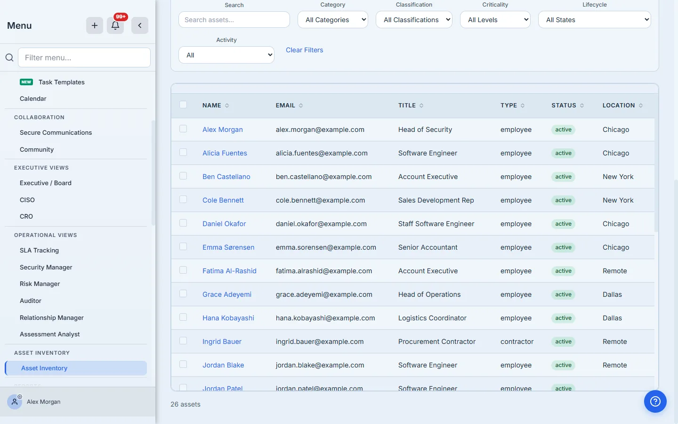The height and width of the screenshot is (424, 678).
Task: Sort by the EMAIL column sort icon
Action: pos(301,106)
